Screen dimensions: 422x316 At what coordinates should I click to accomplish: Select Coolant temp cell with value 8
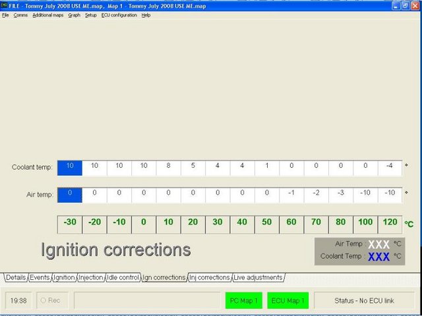(169, 168)
